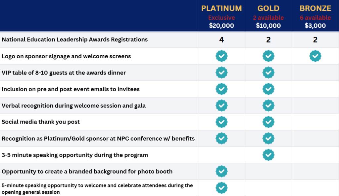
Task: Click Platinum checkmark for event emails inclusion
Action: (221, 89)
